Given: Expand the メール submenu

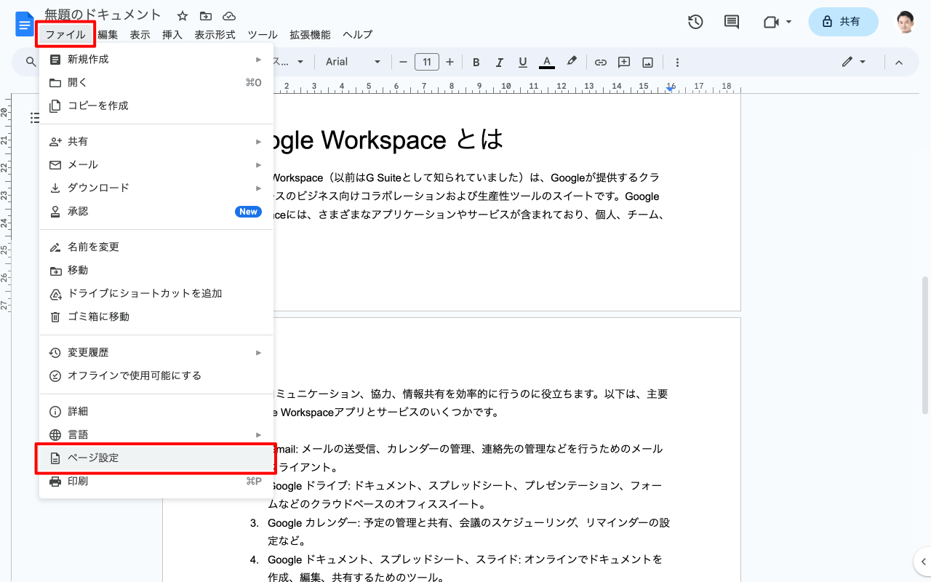Looking at the screenshot, I should (x=156, y=164).
